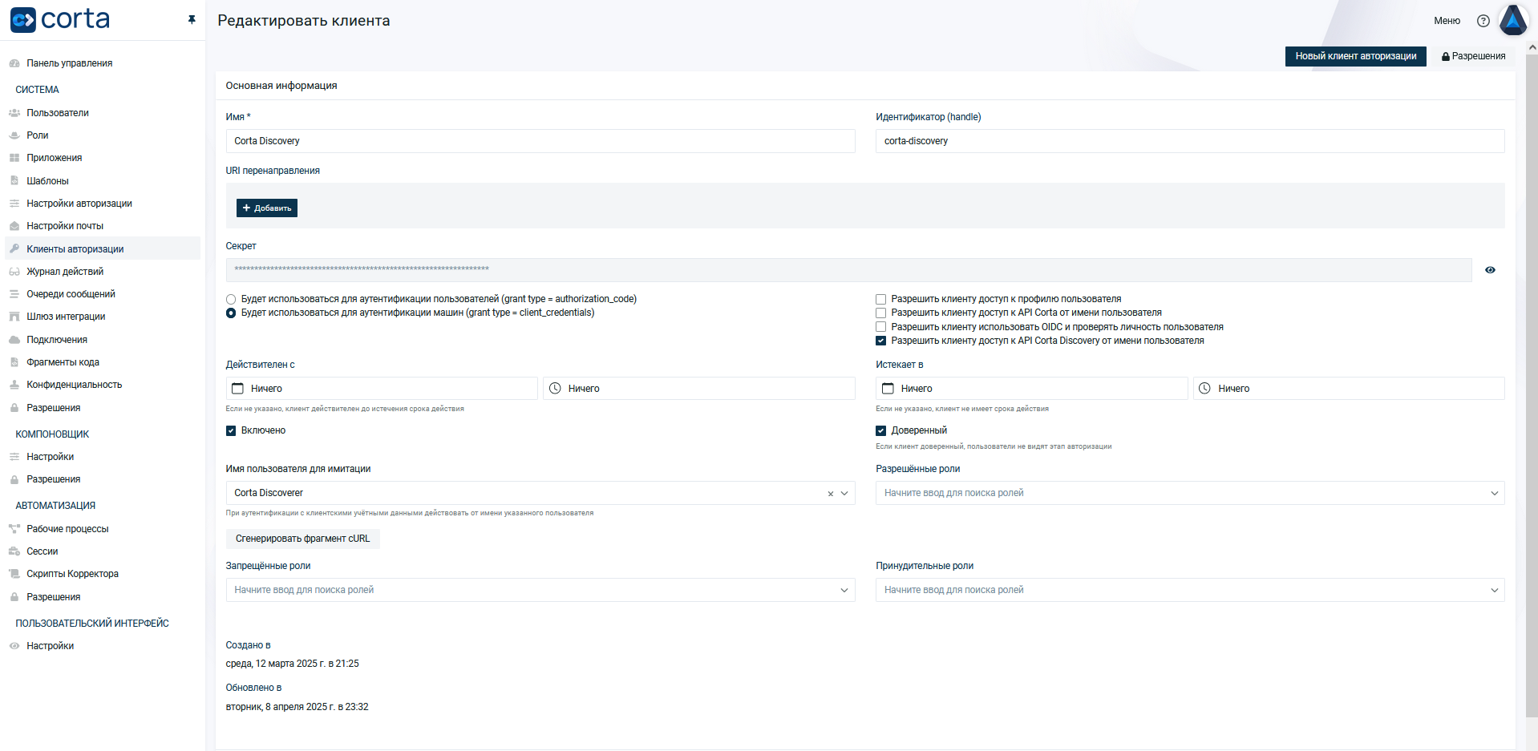Click Добавить to add redirect URI
Image resolution: width=1538 pixels, height=751 pixels.
click(267, 208)
